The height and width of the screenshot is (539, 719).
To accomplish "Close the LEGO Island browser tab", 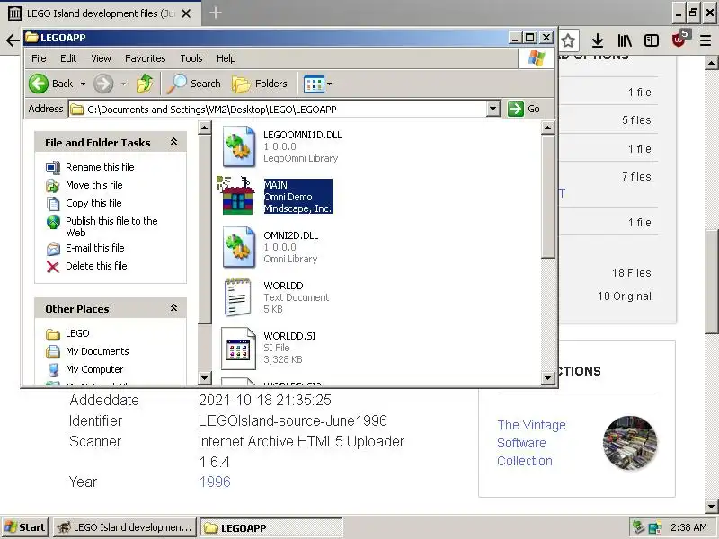I will [x=186, y=13].
